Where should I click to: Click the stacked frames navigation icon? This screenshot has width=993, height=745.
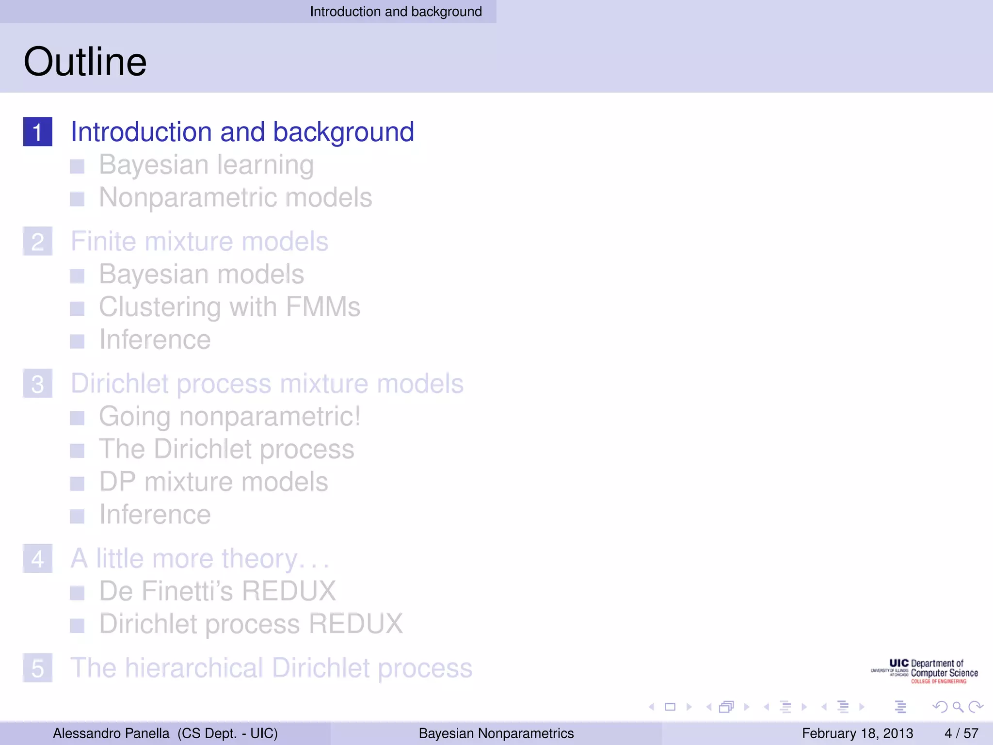(726, 707)
